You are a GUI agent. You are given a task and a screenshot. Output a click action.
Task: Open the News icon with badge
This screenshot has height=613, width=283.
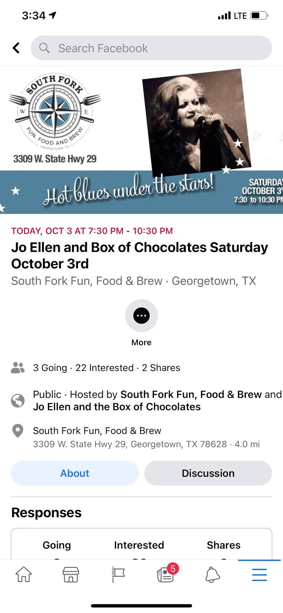[x=165, y=575]
